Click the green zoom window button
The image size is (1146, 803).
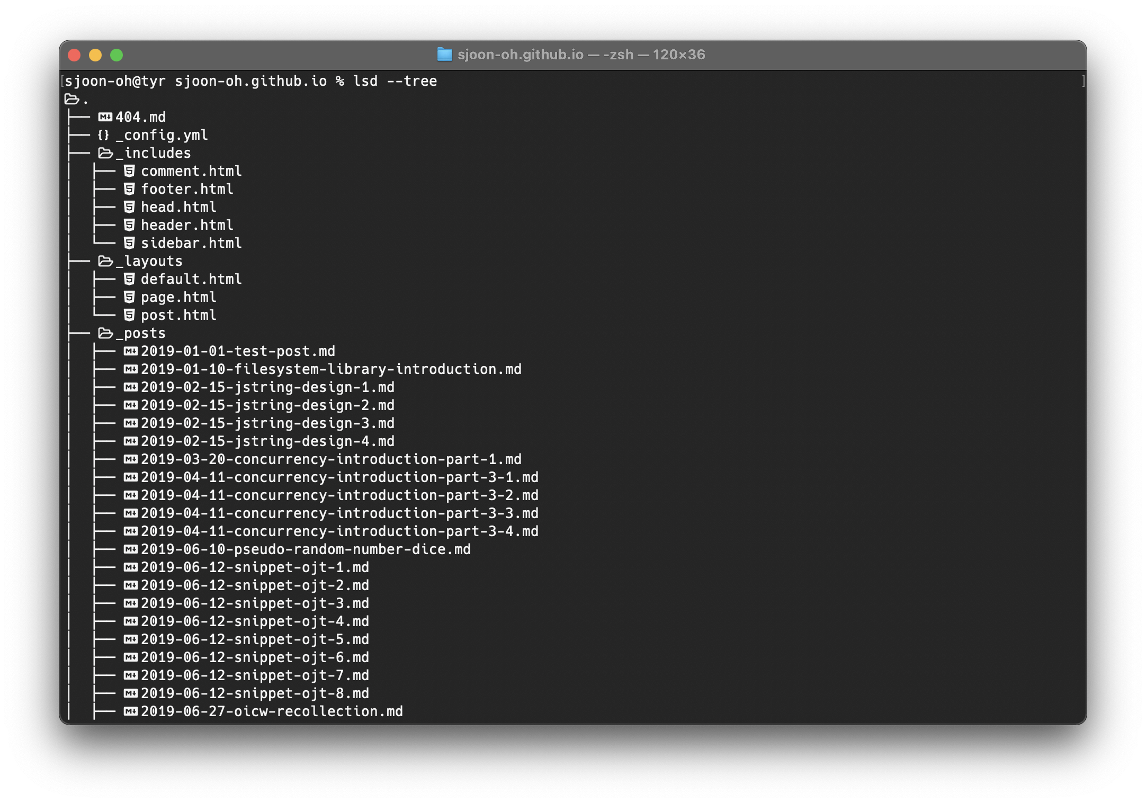tap(117, 55)
